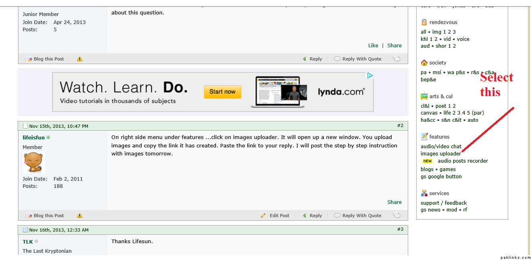Click the report warning icon in post #2
531x260 pixels.
(79, 216)
